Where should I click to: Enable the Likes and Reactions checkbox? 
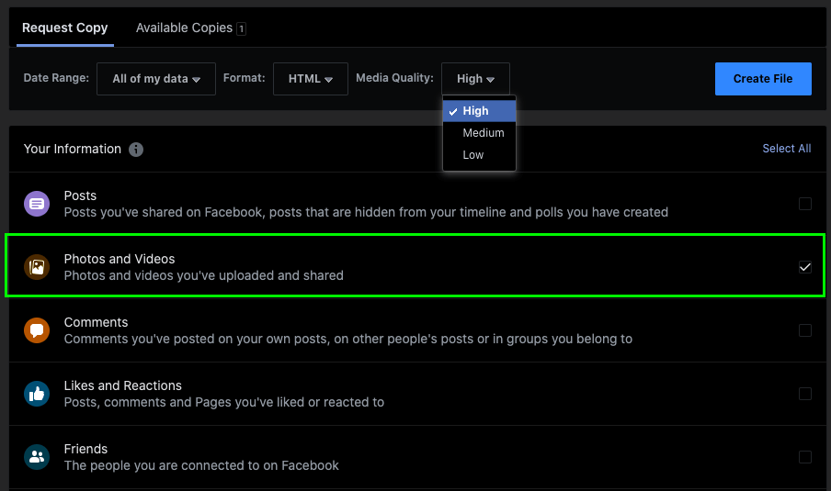[805, 394]
